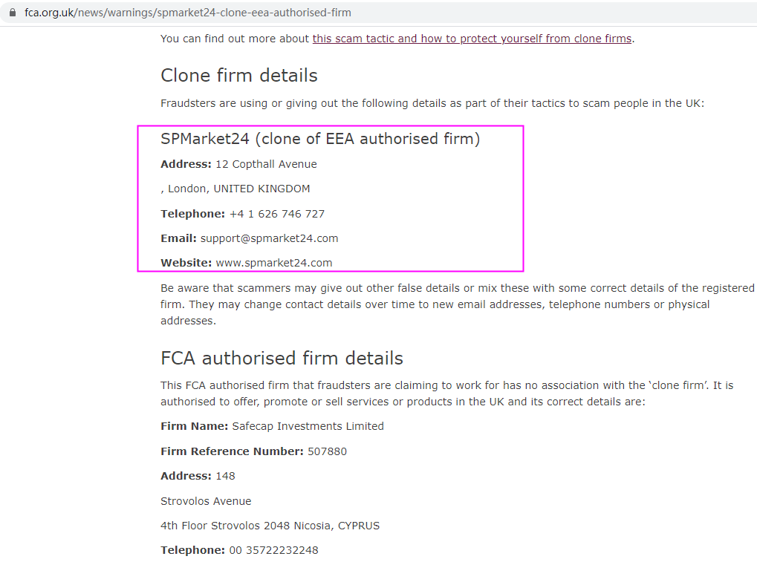Click the Strovolos Avenue address line

point(206,501)
